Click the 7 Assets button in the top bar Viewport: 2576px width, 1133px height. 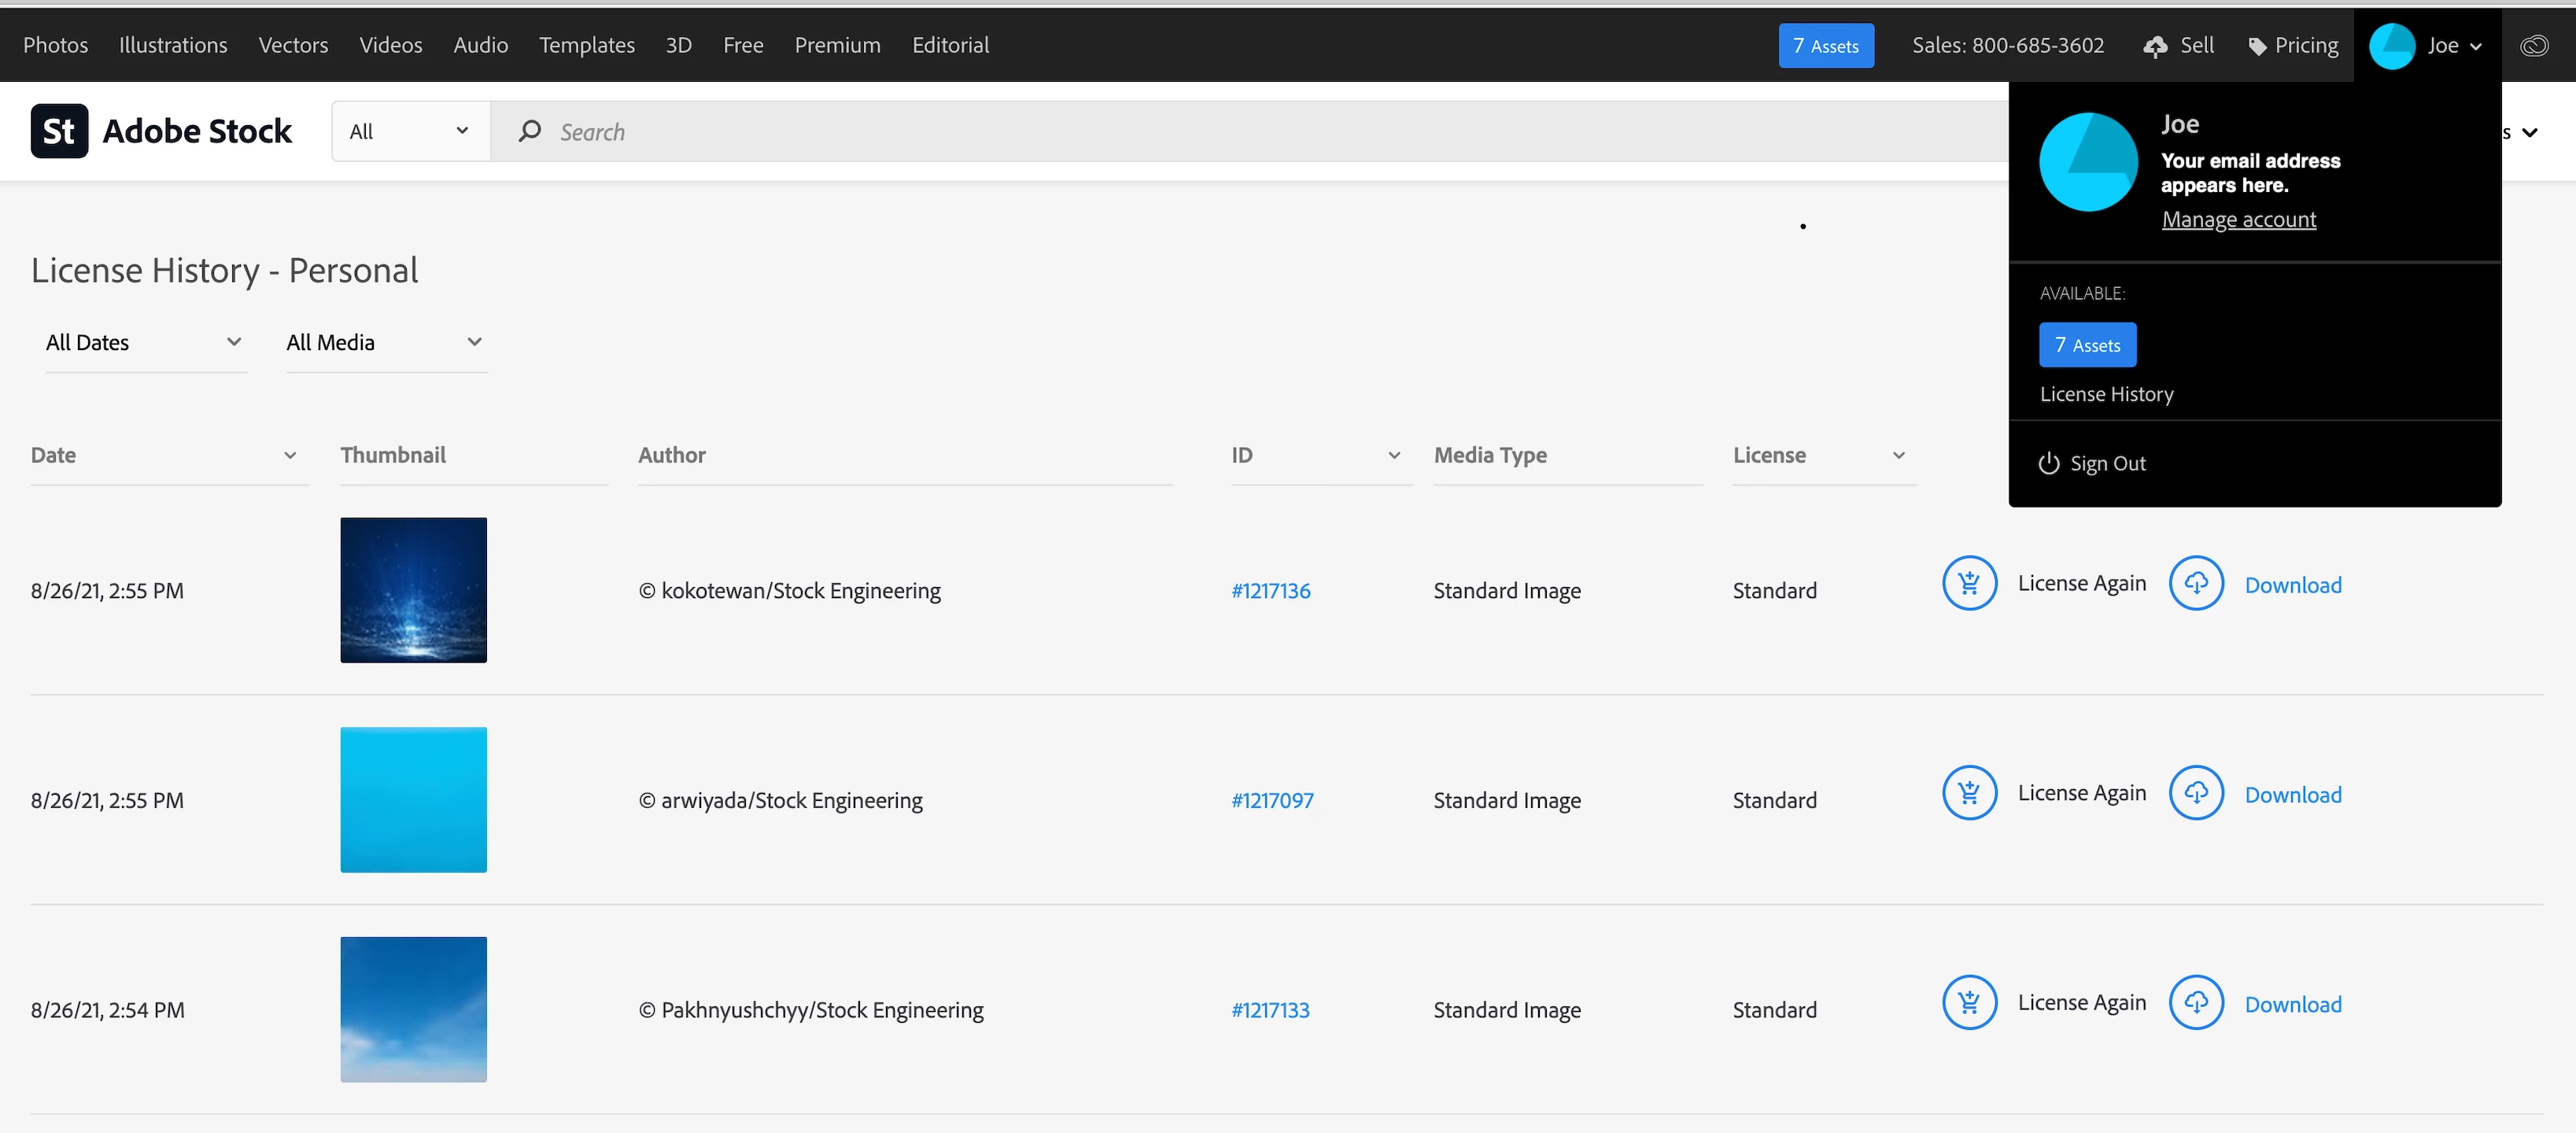[1825, 46]
